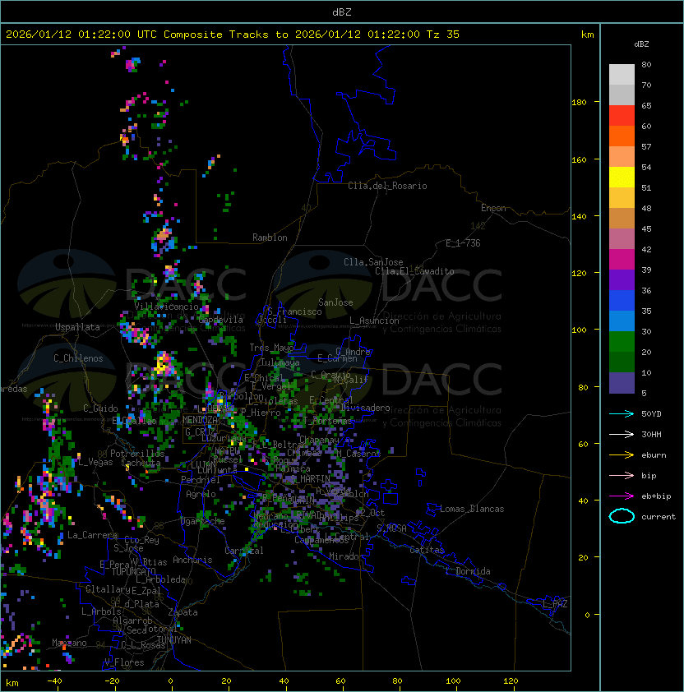Click the dBZ title at the top
Screen dimensions: 684x692
[x=341, y=12]
